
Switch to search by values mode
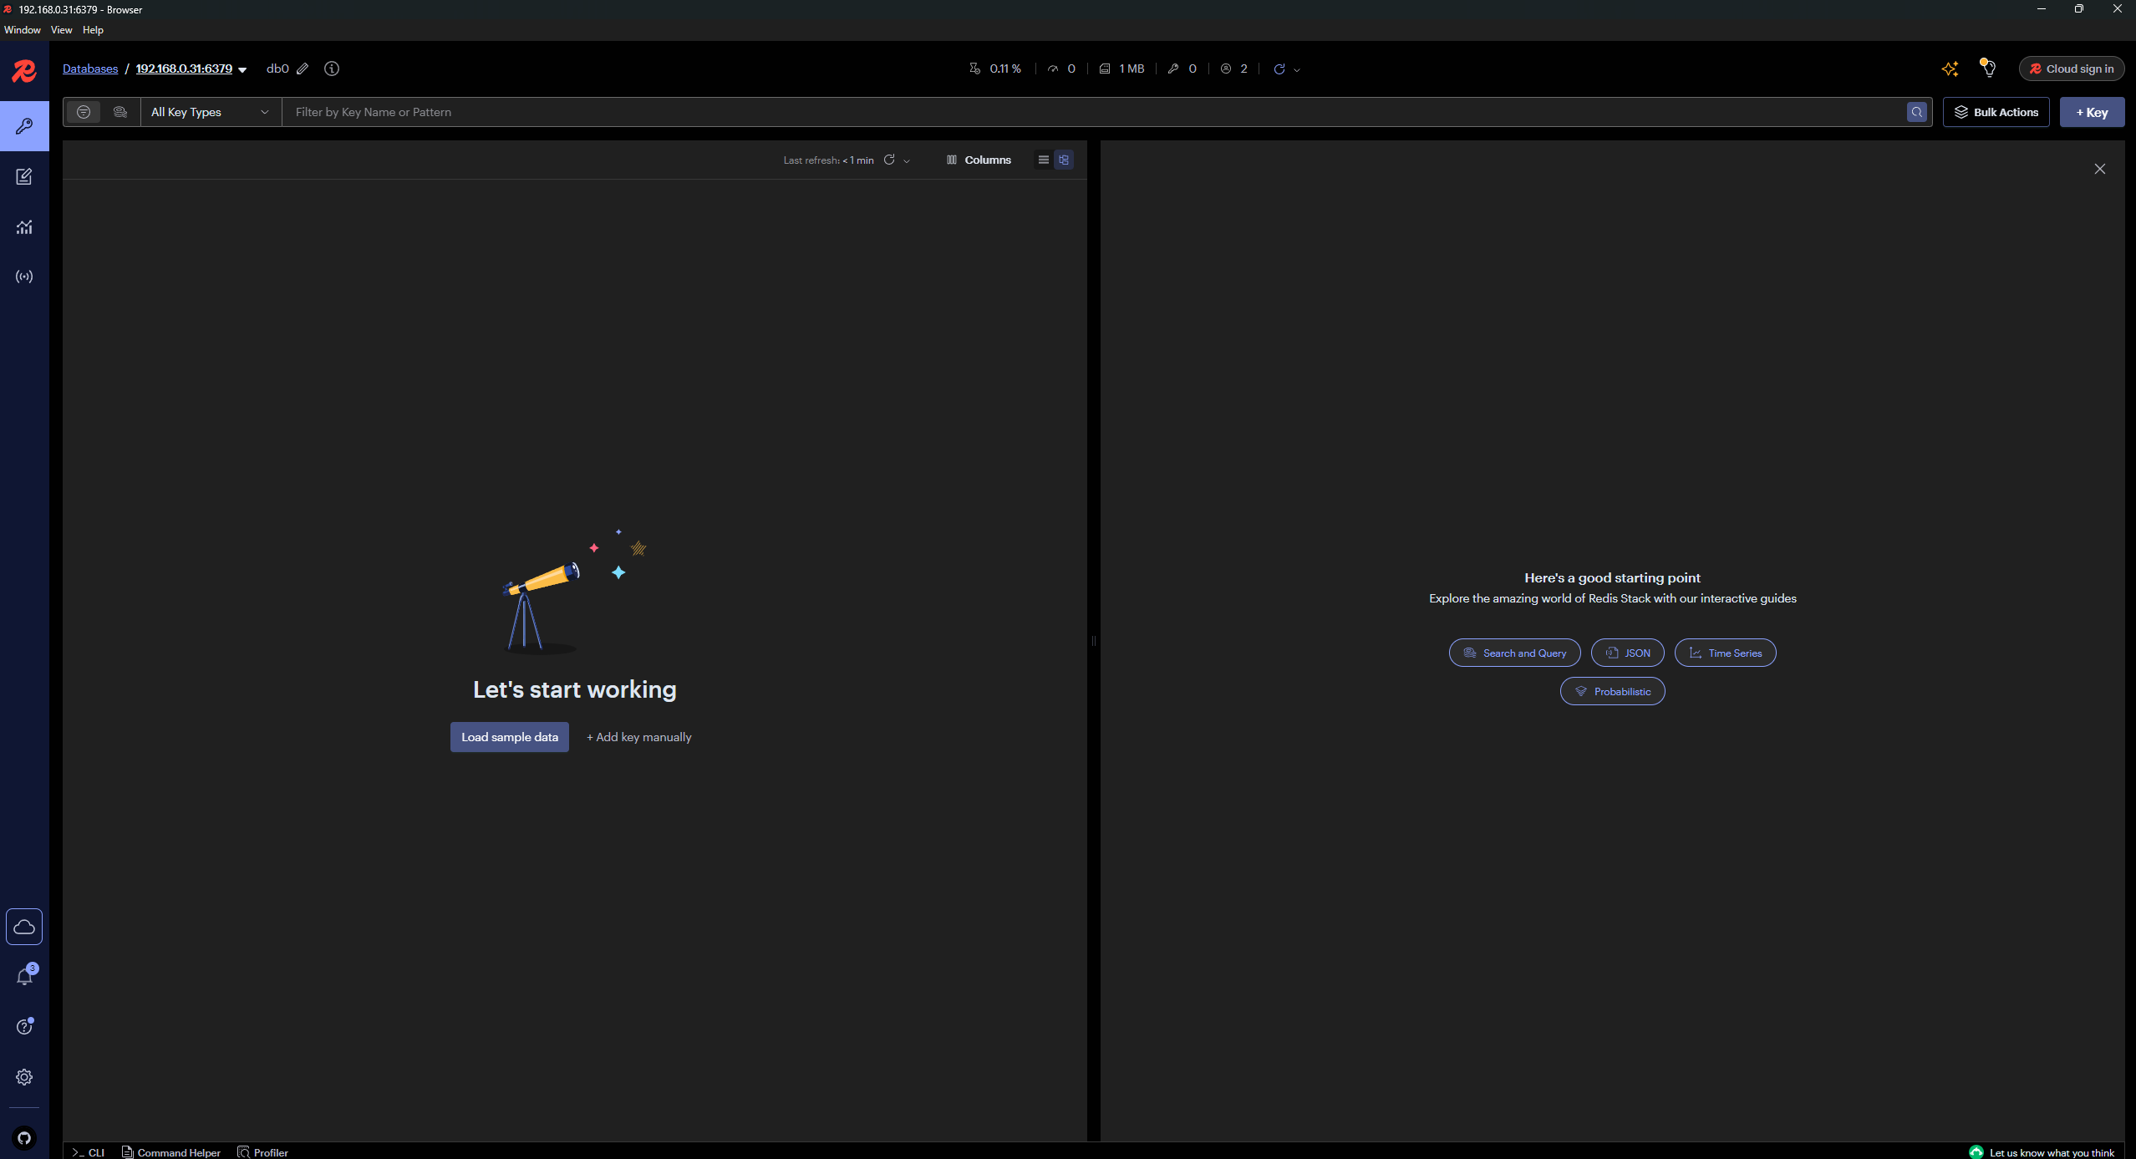click(120, 112)
